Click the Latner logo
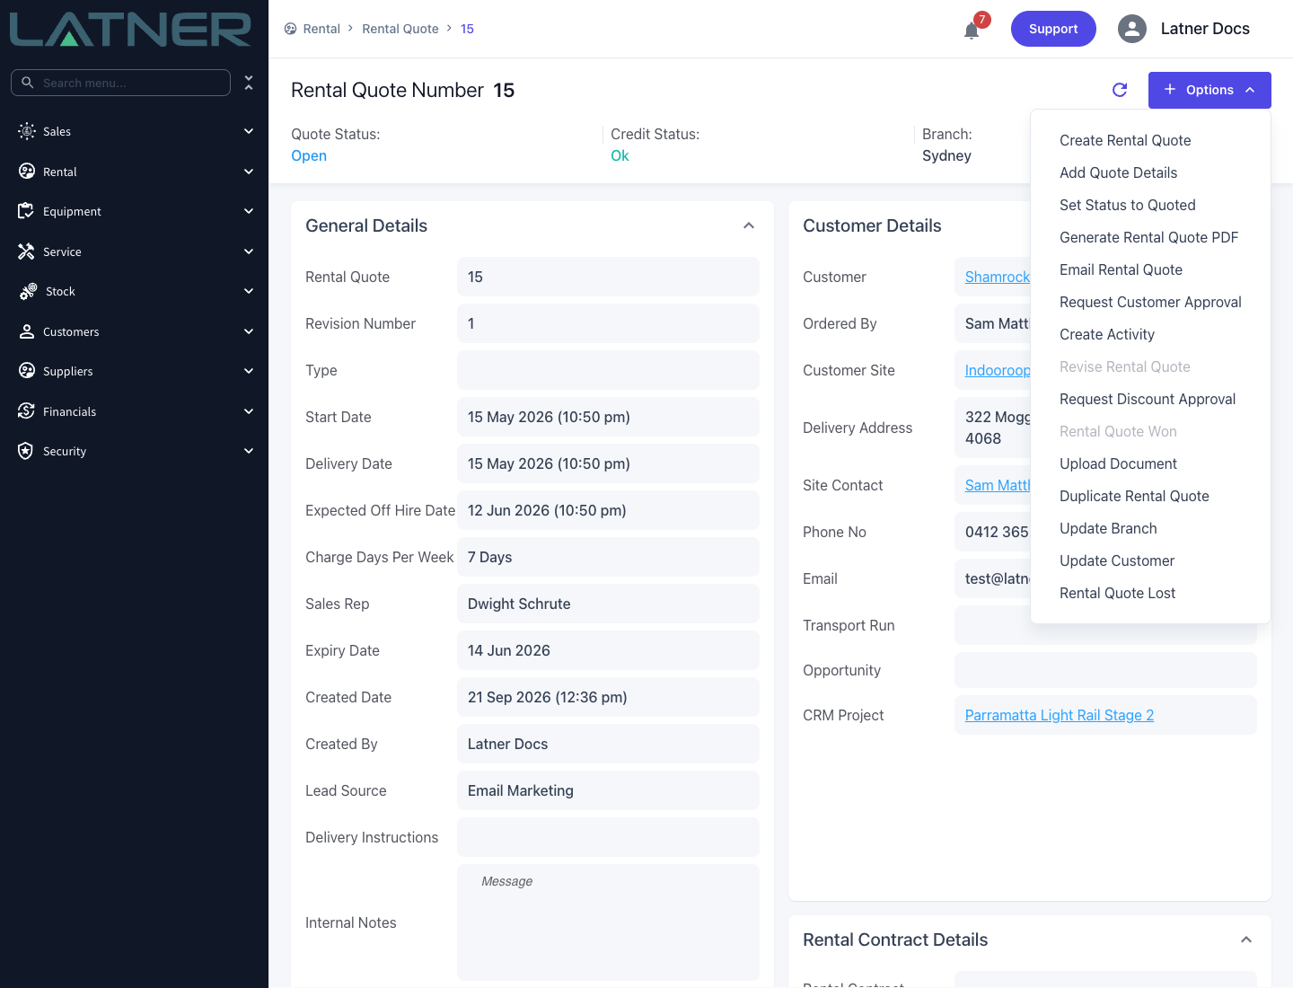Image resolution: width=1293 pixels, height=988 pixels. 130,29
